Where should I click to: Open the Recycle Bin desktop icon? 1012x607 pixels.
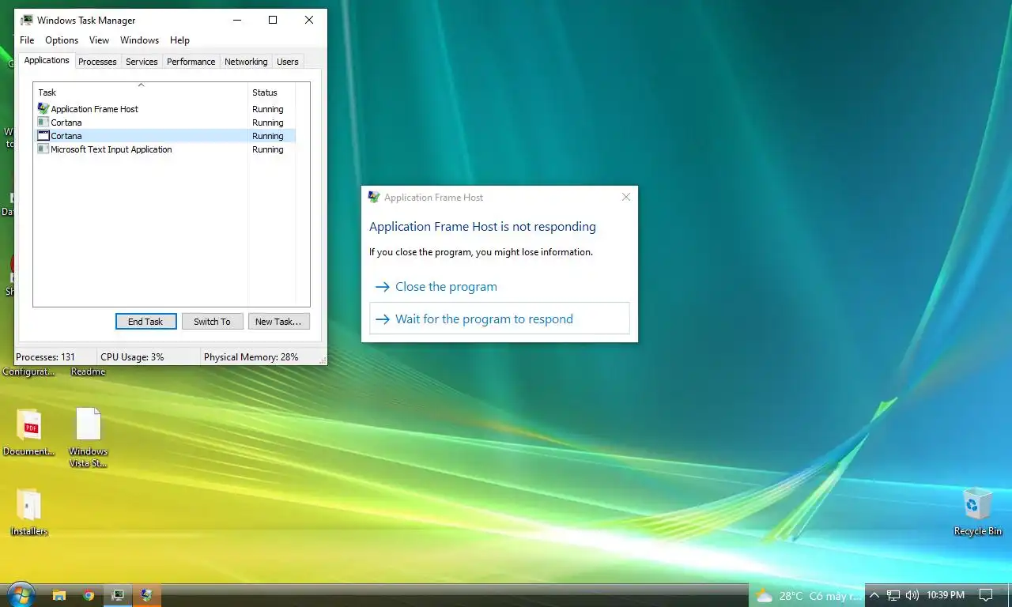click(978, 512)
